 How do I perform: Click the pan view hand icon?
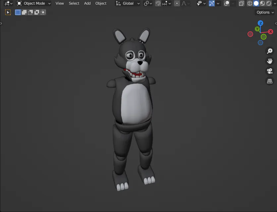click(270, 61)
